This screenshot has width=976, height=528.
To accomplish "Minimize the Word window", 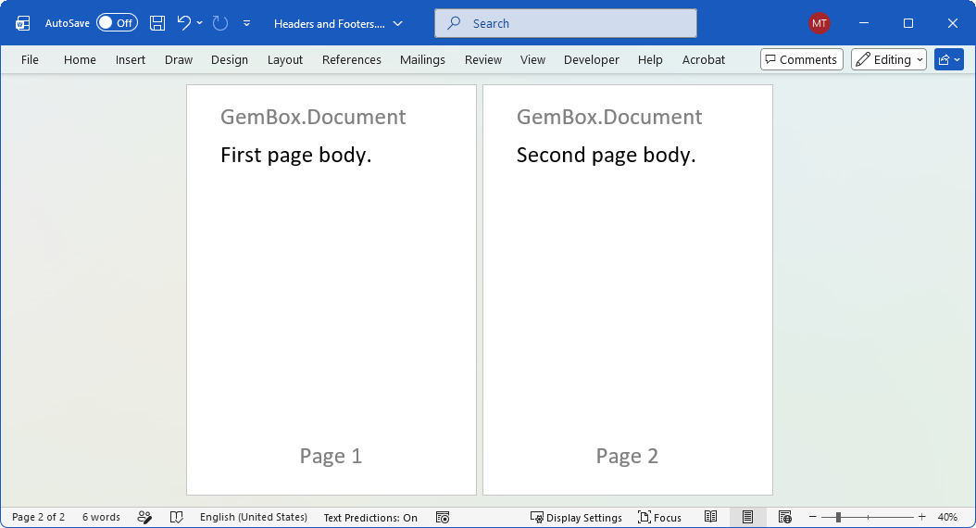I will [864, 23].
